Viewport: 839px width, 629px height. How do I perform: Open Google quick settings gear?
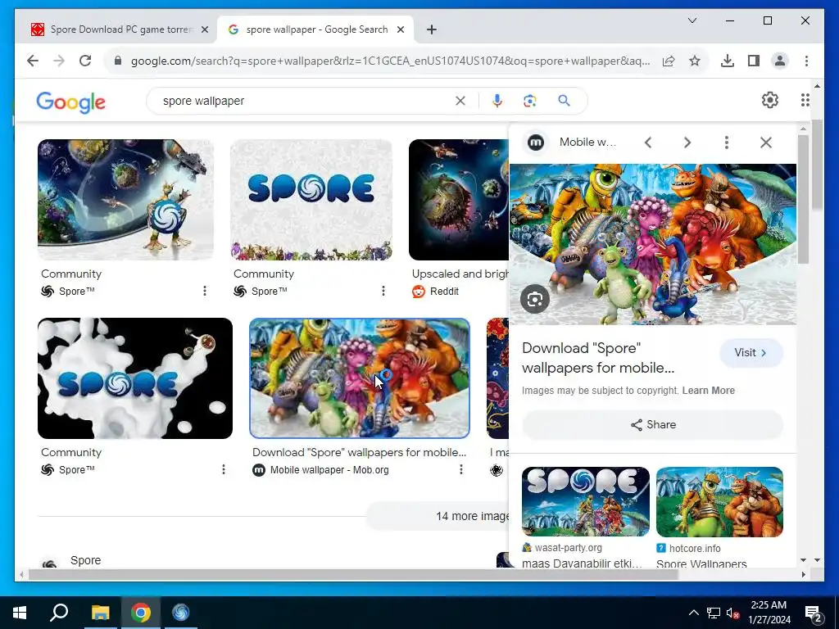pos(769,100)
